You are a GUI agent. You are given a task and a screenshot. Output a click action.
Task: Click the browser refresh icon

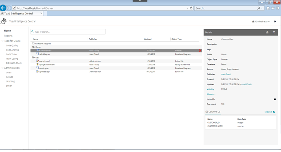(191, 8)
